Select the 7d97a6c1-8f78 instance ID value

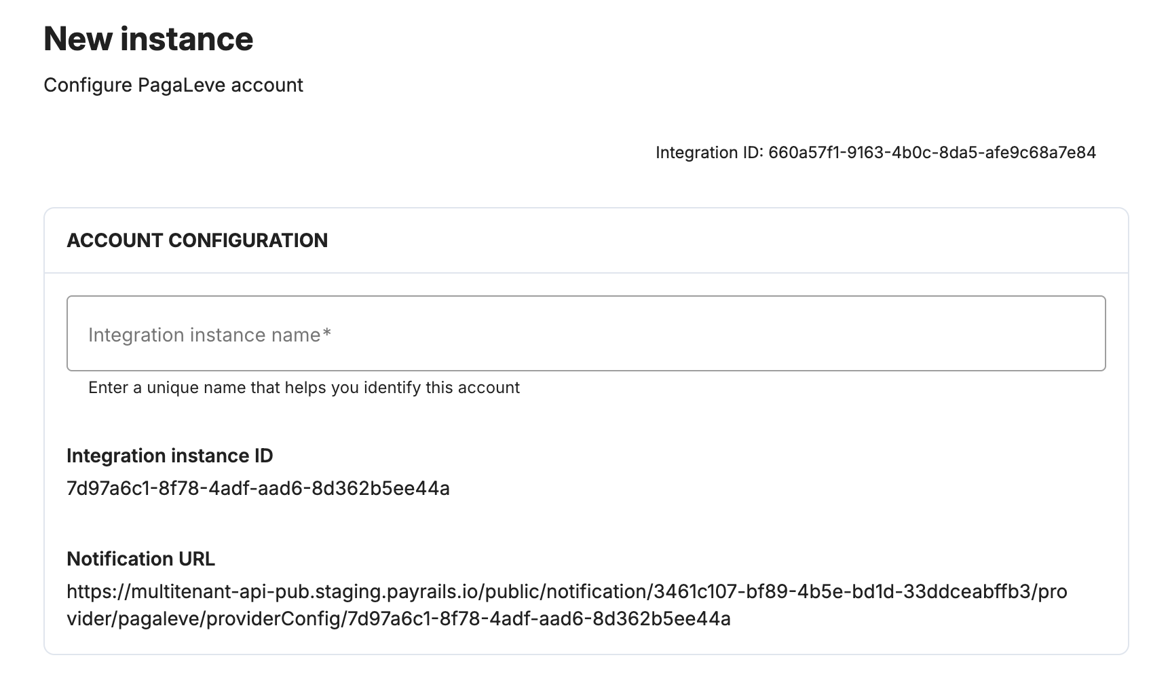pyautogui.click(x=258, y=489)
